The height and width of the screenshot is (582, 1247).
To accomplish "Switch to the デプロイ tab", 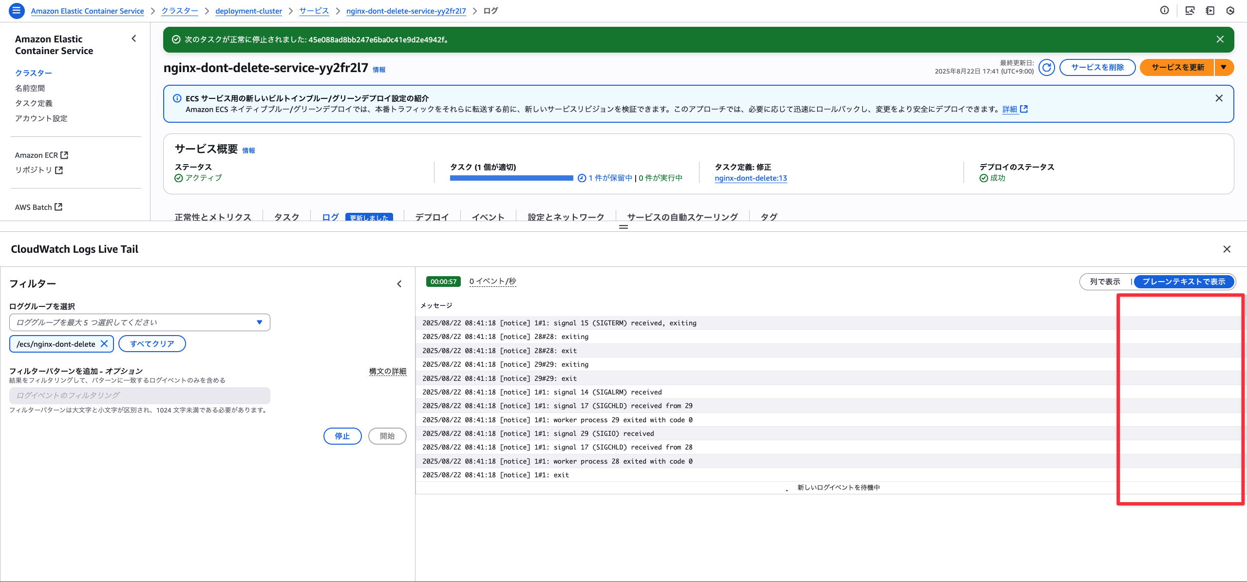I will tap(432, 217).
